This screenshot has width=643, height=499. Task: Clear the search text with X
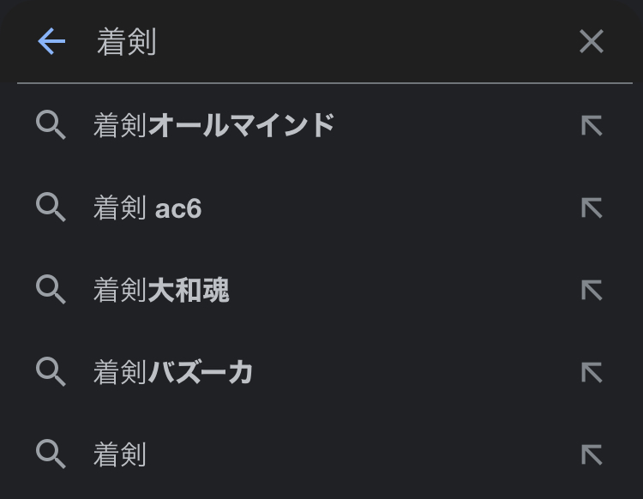592,41
